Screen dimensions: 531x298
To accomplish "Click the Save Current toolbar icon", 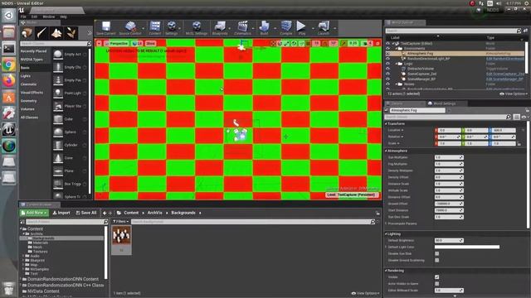I will coord(105,28).
